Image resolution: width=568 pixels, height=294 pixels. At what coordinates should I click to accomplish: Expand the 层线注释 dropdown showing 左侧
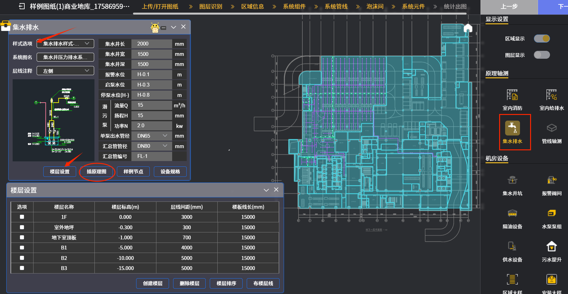65,71
